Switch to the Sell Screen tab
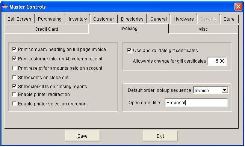Viewport: 245px width, 147px height. pyautogui.click(x=20, y=19)
